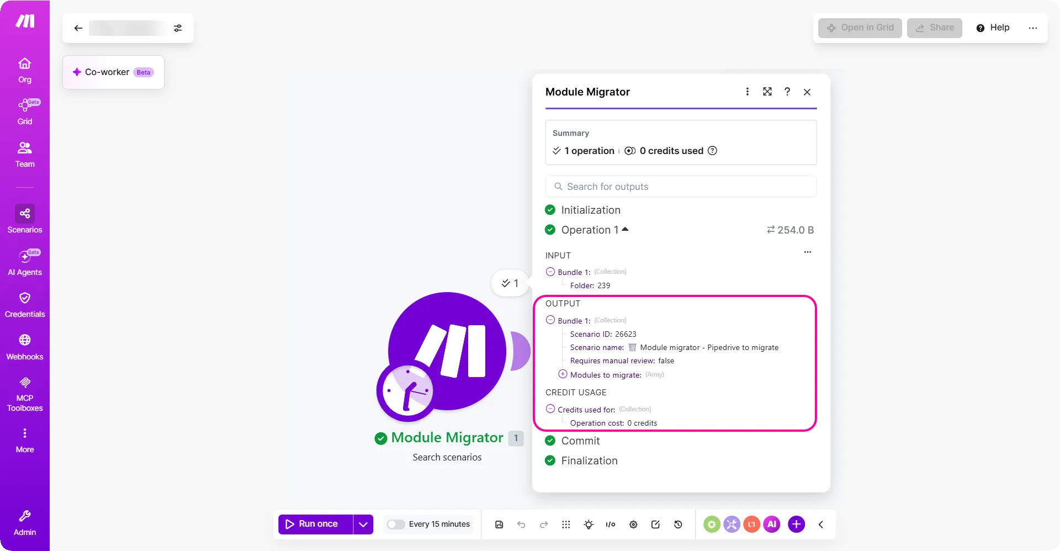This screenshot has width=1060, height=551.
Task: Collapse the favorites toolbar chevron
Action: (x=821, y=524)
